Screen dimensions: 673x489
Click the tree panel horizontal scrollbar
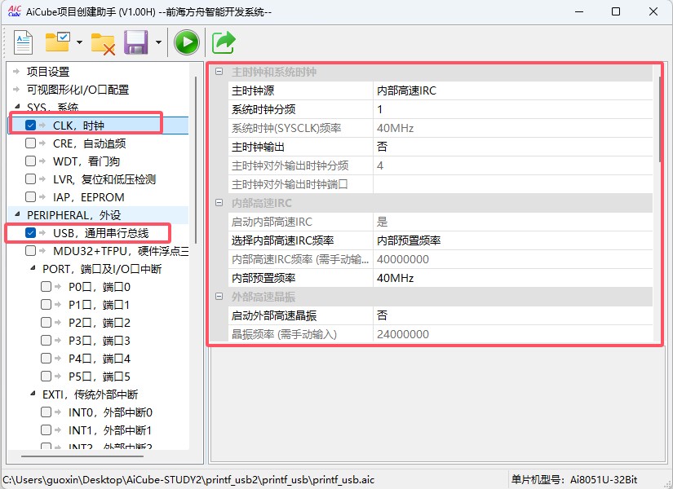click(x=82, y=456)
